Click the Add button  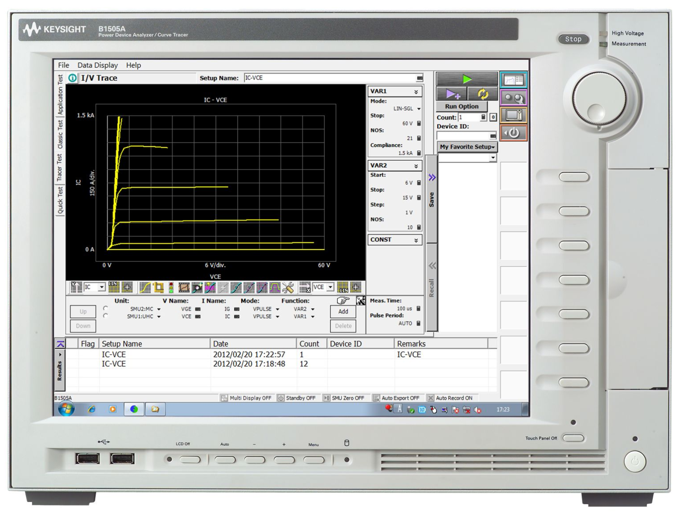(x=343, y=311)
